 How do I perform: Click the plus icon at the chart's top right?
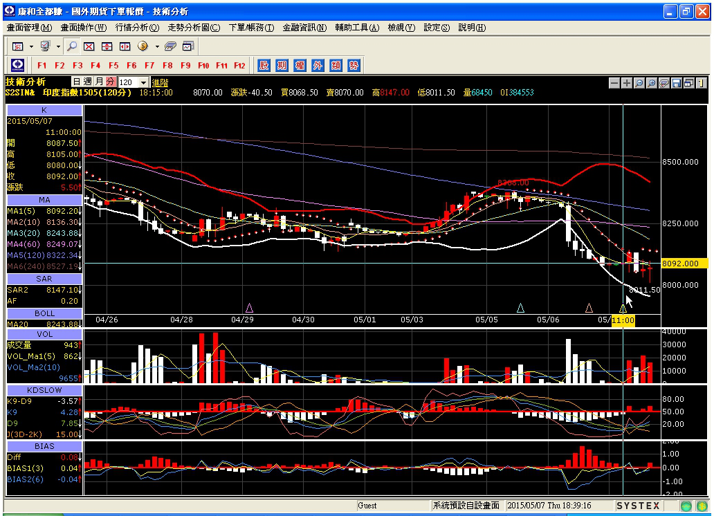[x=627, y=83]
